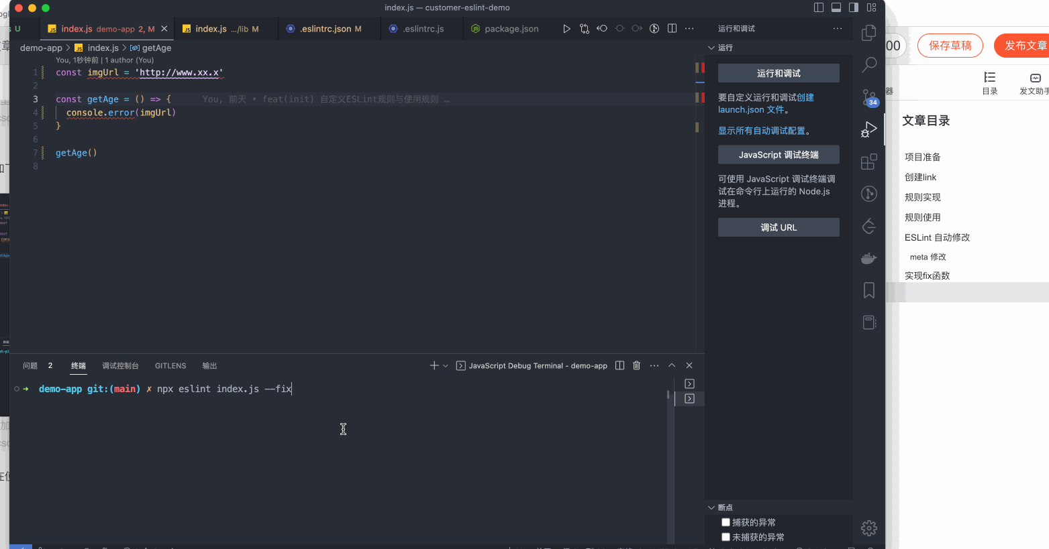1049x549 pixels.
Task: Open the 运行和调试 view more actions menu
Action: pyautogui.click(x=838, y=29)
